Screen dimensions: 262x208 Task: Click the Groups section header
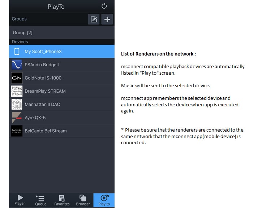(x=19, y=19)
